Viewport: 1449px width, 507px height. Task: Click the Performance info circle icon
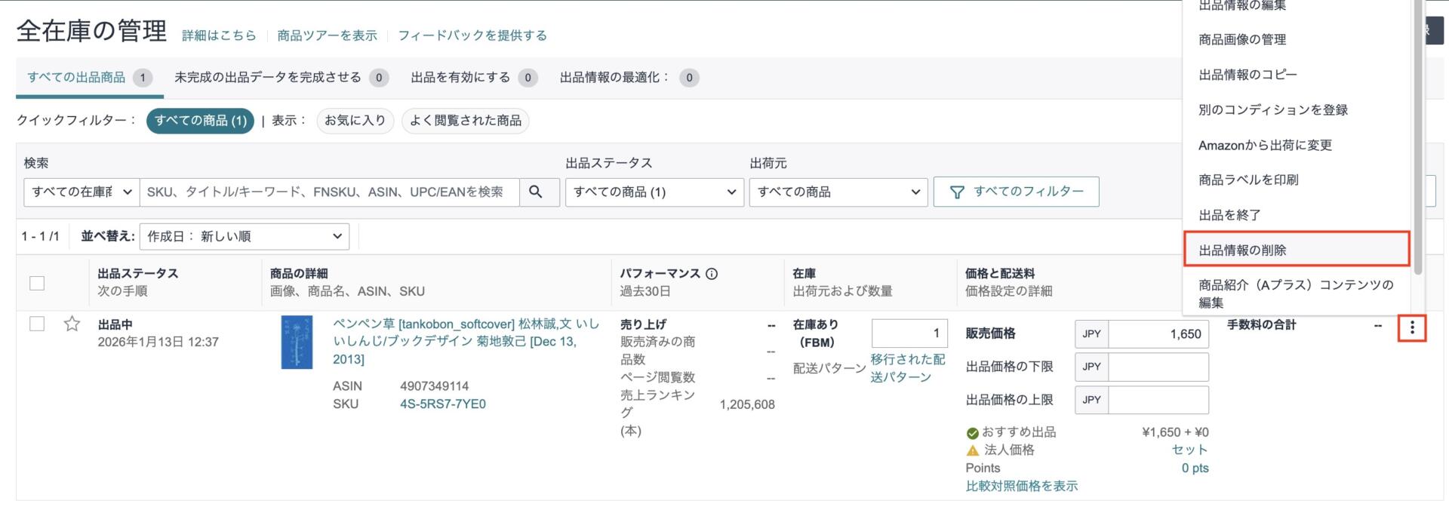click(x=712, y=274)
